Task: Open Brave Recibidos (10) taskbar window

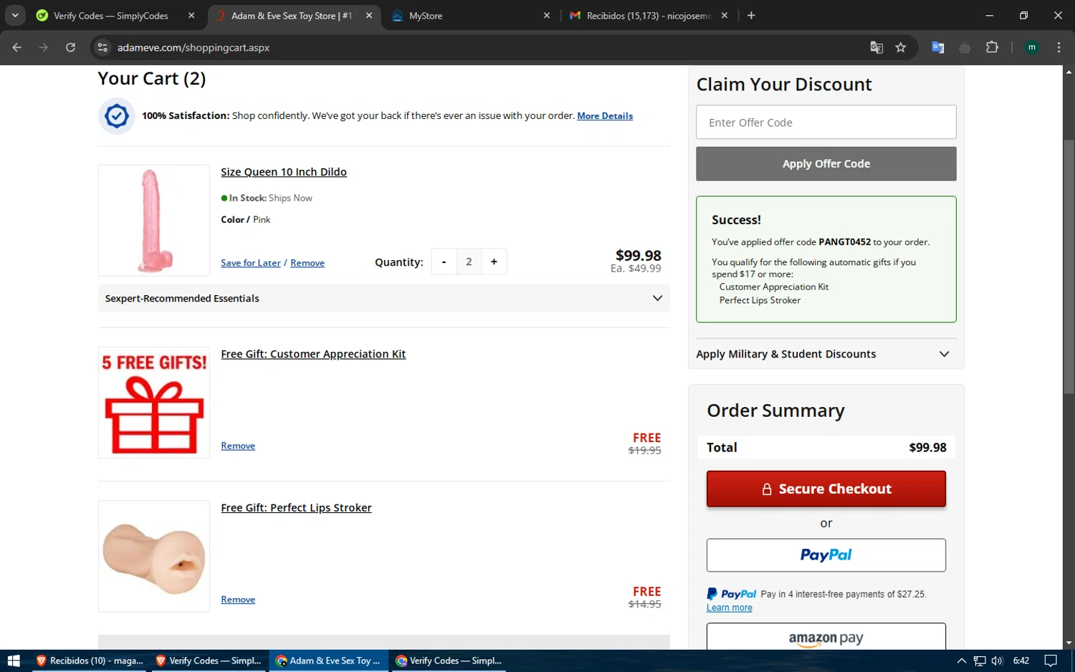Action: click(x=89, y=661)
